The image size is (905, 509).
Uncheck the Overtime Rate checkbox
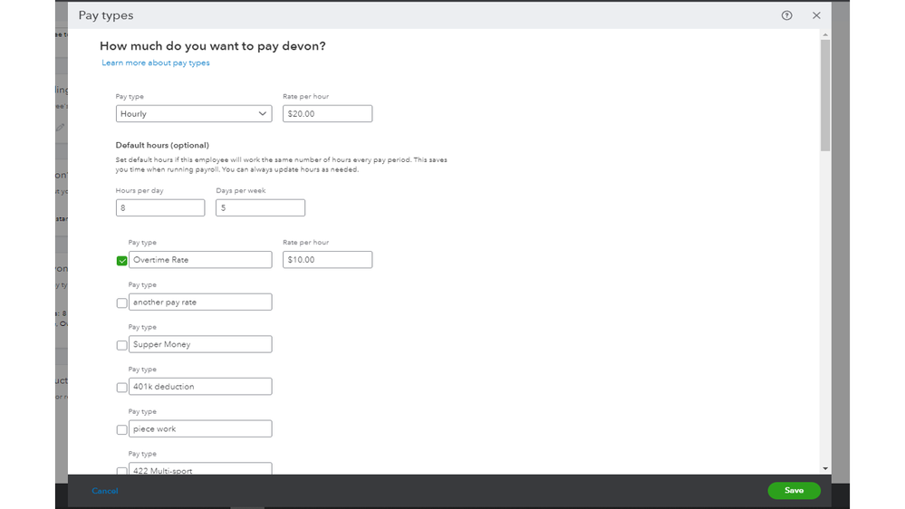point(122,261)
